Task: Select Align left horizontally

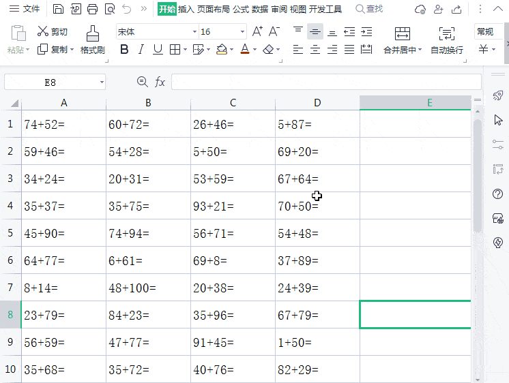Action: point(298,50)
